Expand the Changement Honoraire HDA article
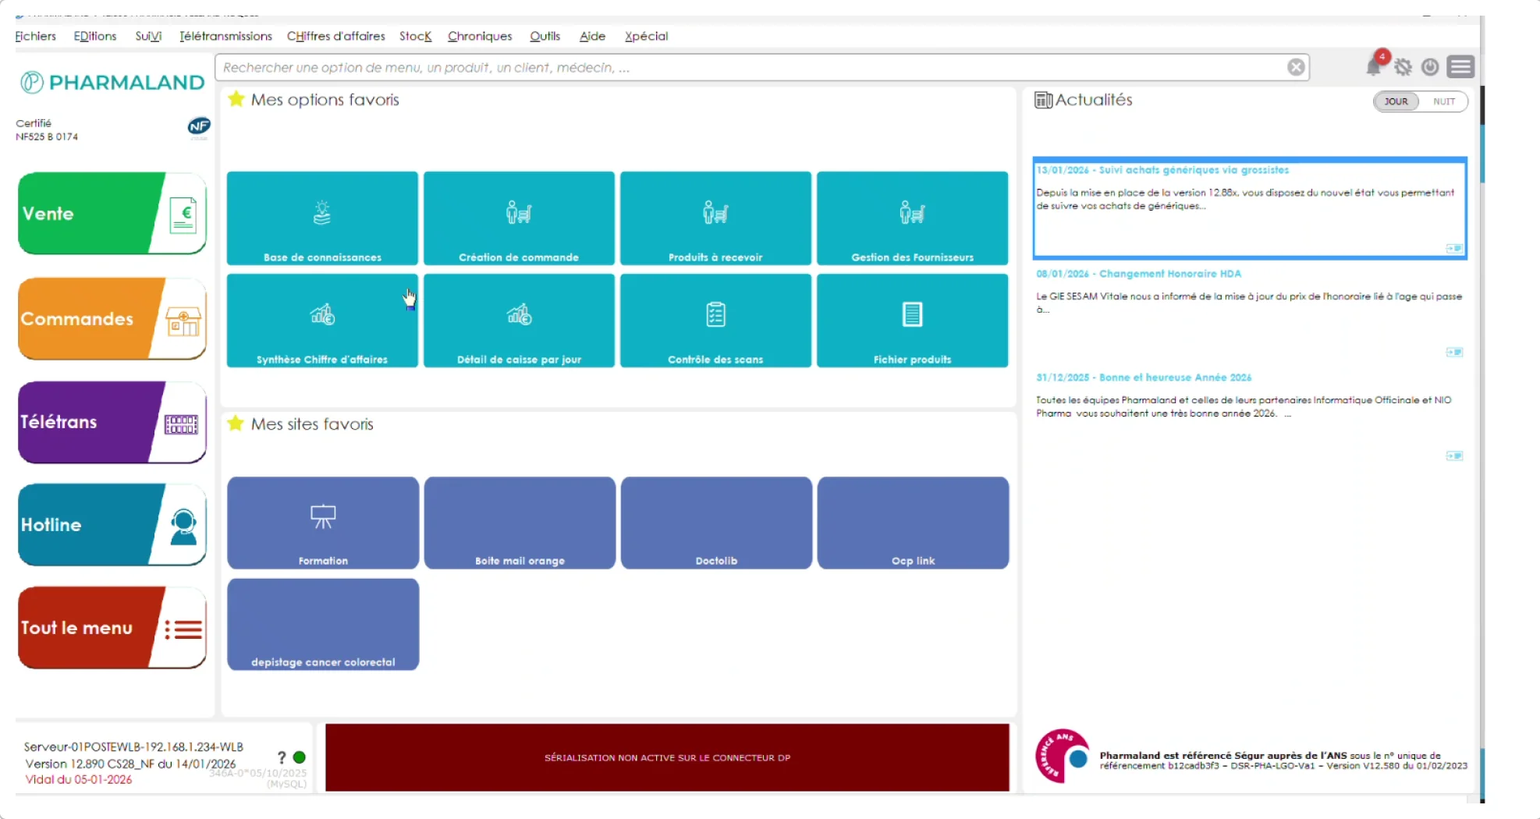Screen dimensions: 1540x819 coord(1454,352)
